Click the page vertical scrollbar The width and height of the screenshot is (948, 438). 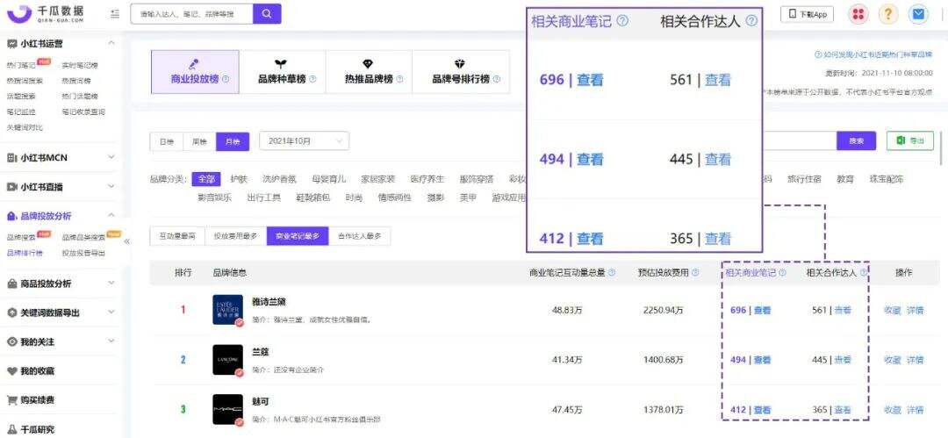(941, 148)
